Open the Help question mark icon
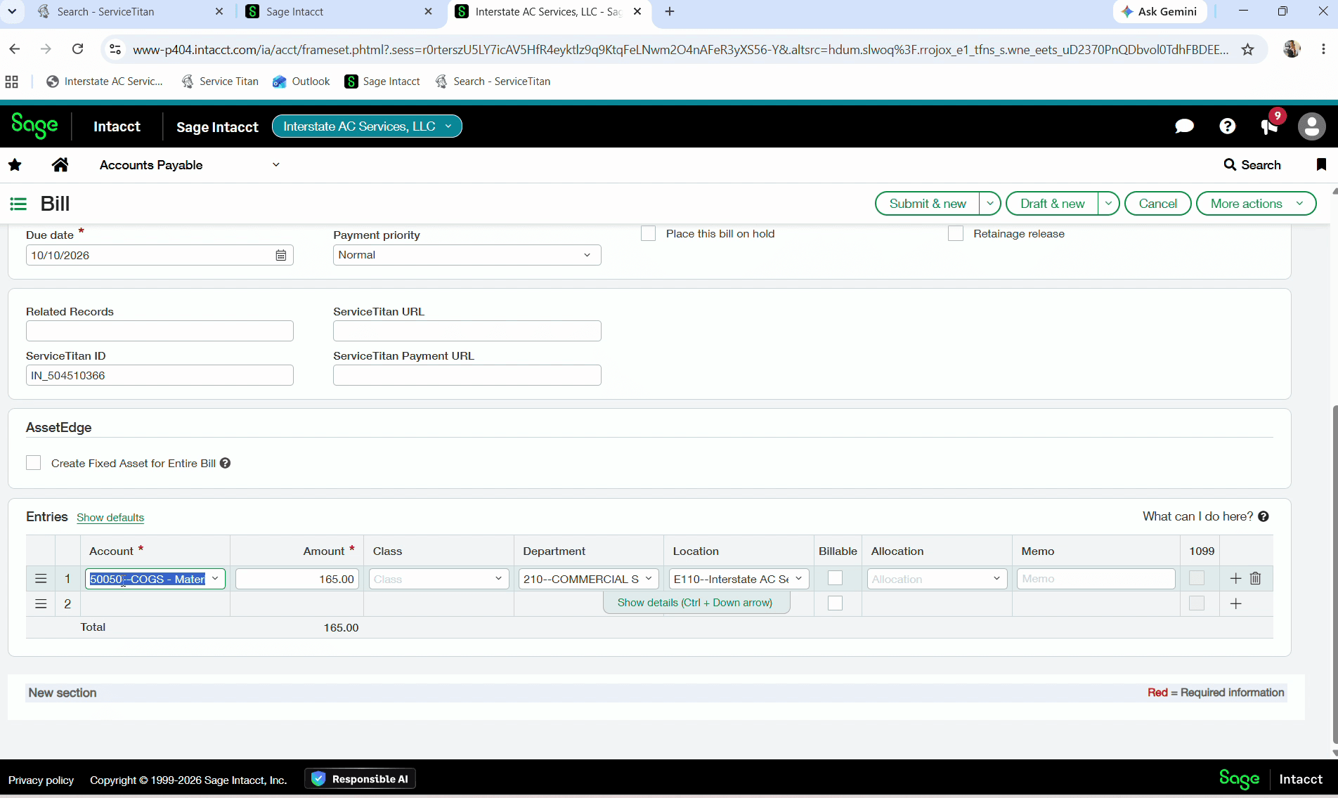The width and height of the screenshot is (1338, 798). (1227, 126)
